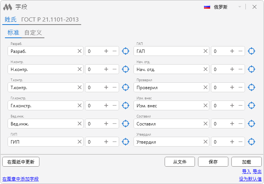Decrease the Вед.инж. value using minus
Screen dimensions: 264x184
coord(115,124)
